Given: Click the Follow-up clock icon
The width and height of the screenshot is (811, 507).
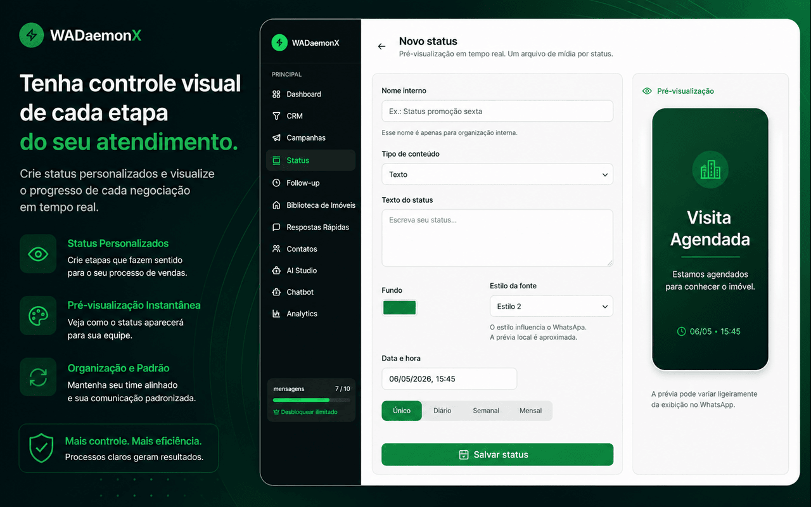Looking at the screenshot, I should [276, 183].
